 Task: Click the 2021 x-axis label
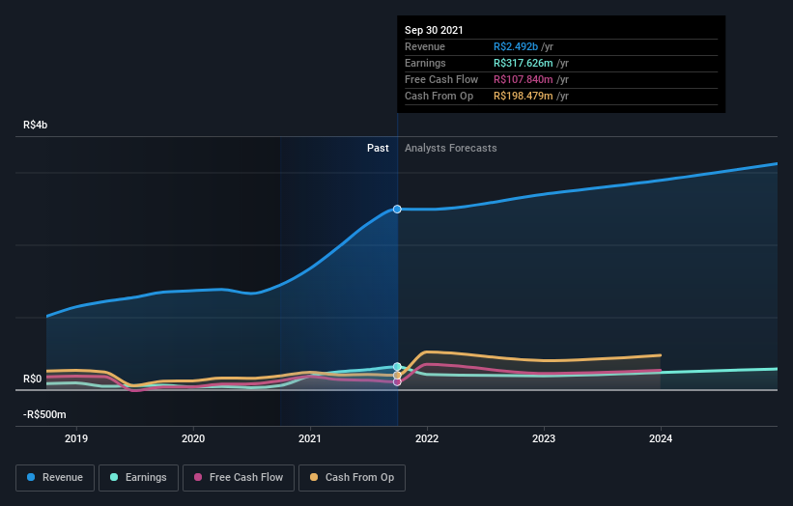310,438
